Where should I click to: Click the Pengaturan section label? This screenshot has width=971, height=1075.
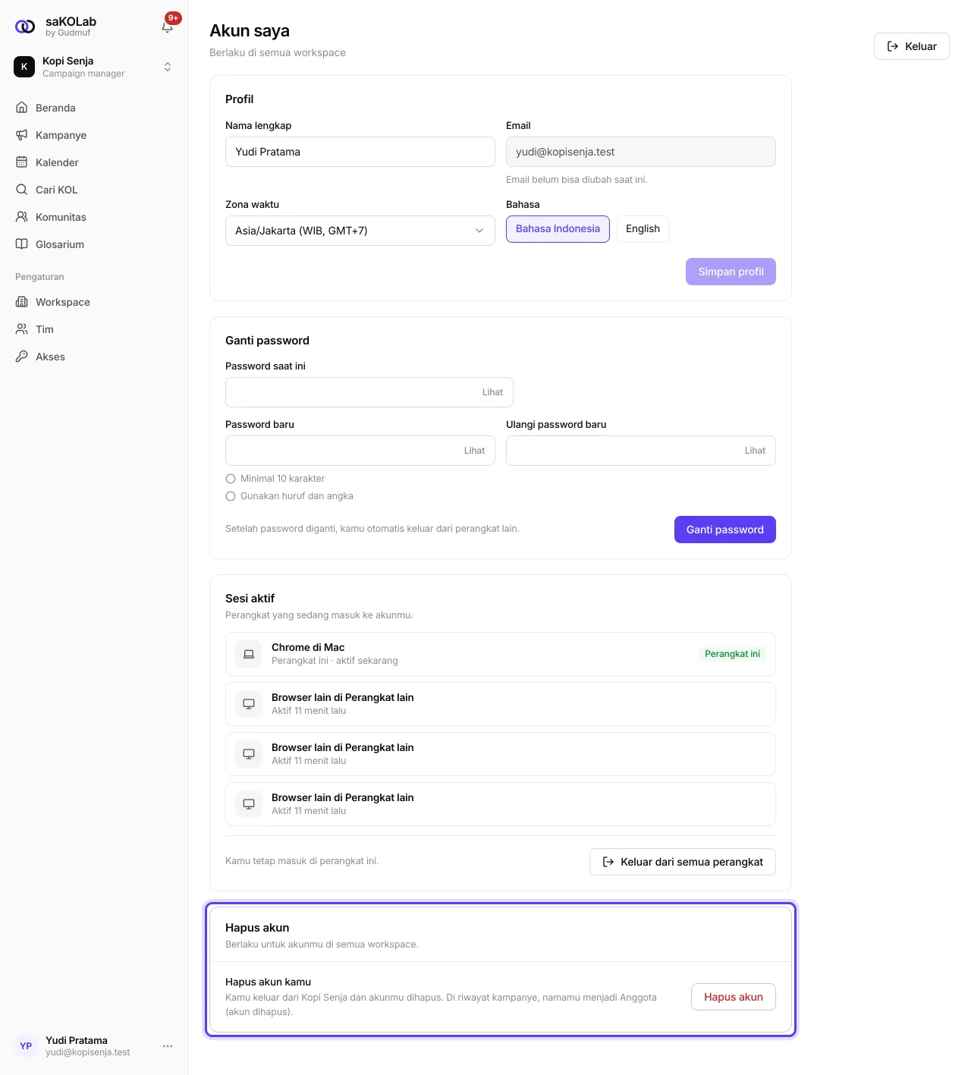(x=39, y=277)
